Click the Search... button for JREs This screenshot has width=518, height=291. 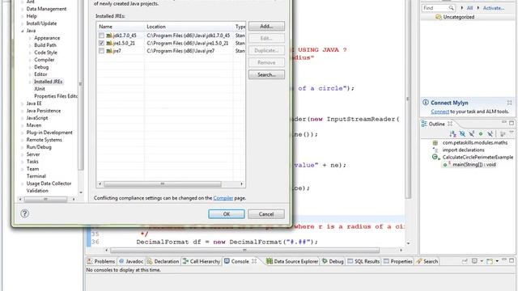coord(266,75)
